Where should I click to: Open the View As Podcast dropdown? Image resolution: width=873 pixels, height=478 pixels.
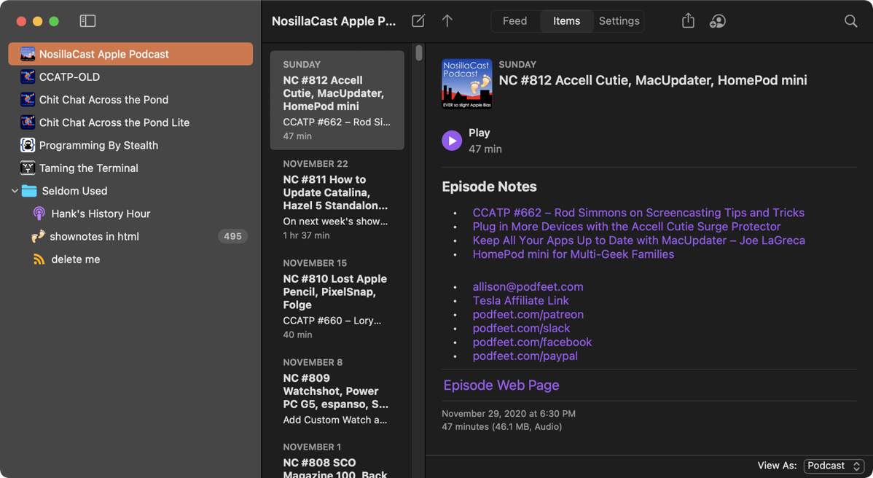point(834,466)
